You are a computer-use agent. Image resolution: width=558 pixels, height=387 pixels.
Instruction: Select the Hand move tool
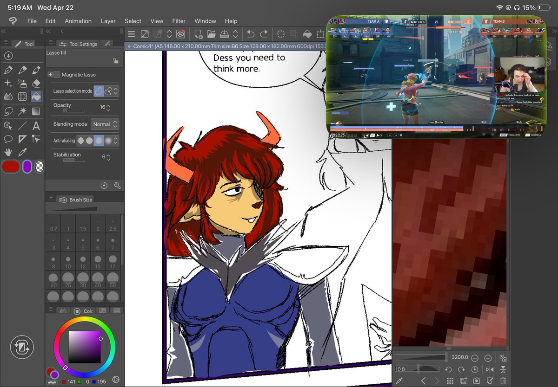(x=8, y=152)
